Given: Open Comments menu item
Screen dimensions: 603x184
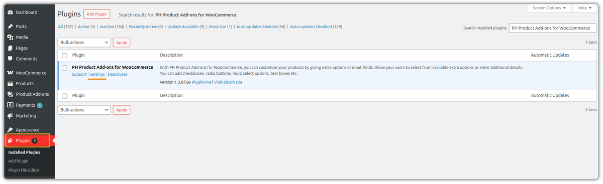Looking at the screenshot, I should click(x=27, y=59).
